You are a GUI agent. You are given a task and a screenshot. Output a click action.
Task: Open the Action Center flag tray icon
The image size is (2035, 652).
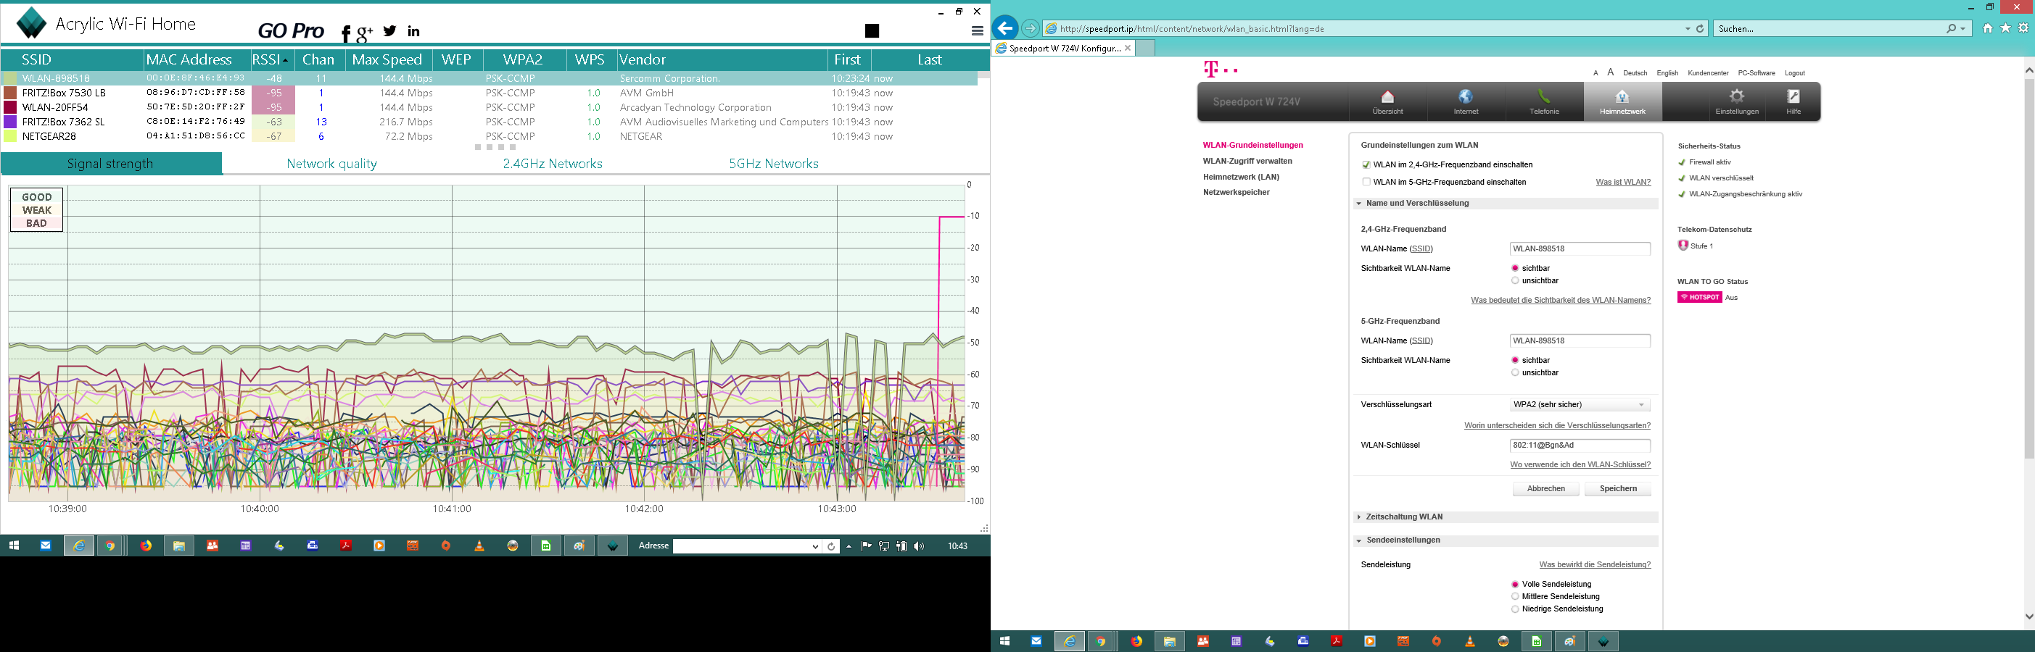point(867,546)
